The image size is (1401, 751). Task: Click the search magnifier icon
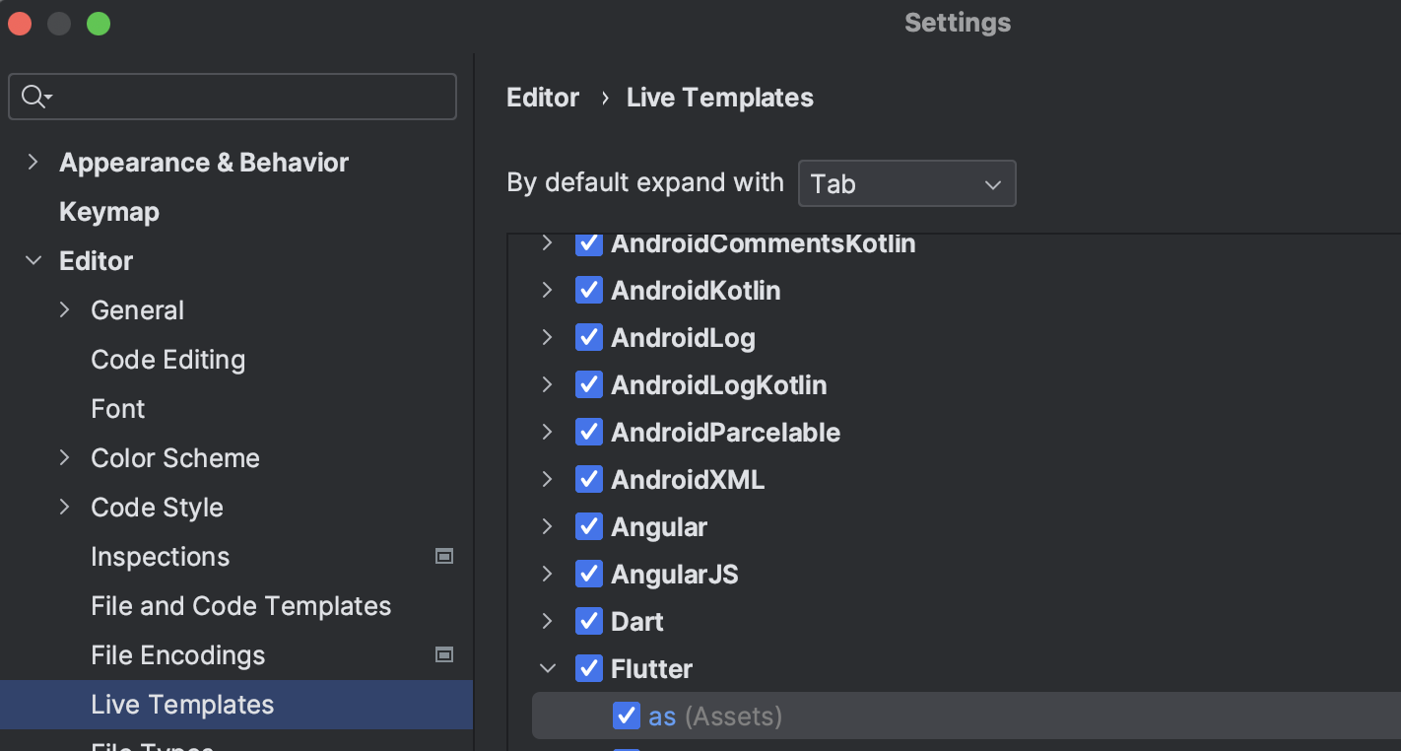pos(34,97)
